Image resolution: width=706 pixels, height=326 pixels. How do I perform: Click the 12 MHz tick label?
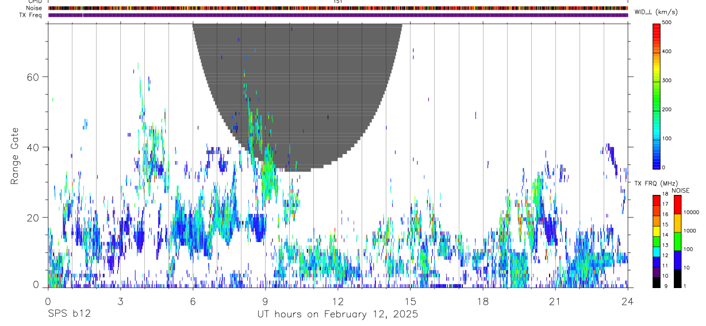click(665, 255)
